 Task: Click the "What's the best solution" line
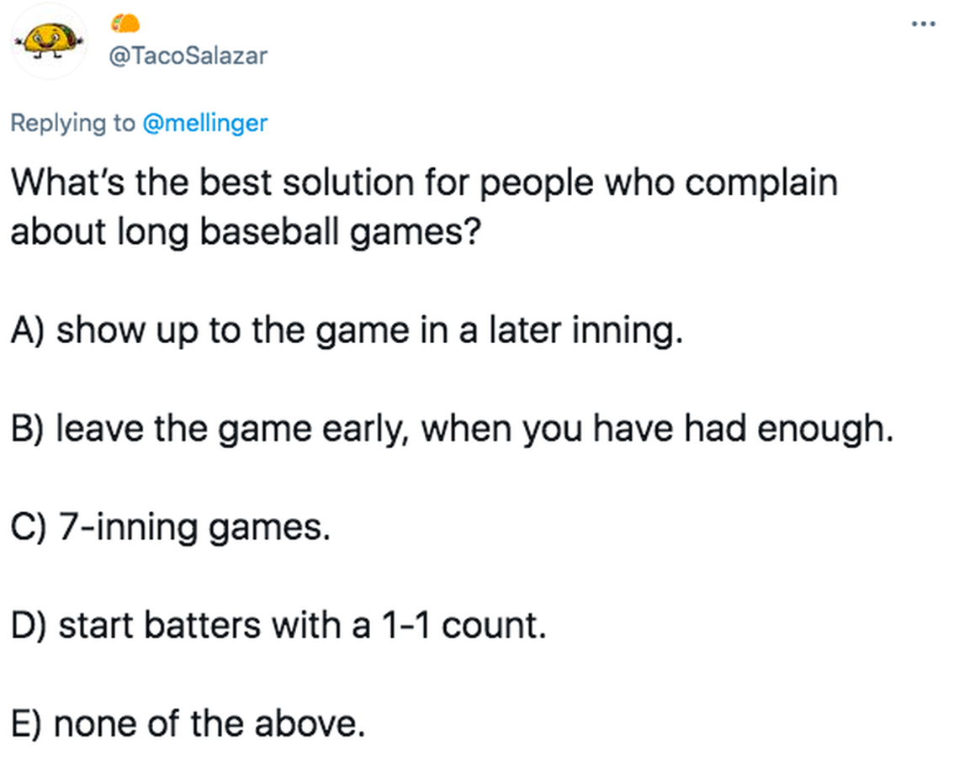point(424,183)
